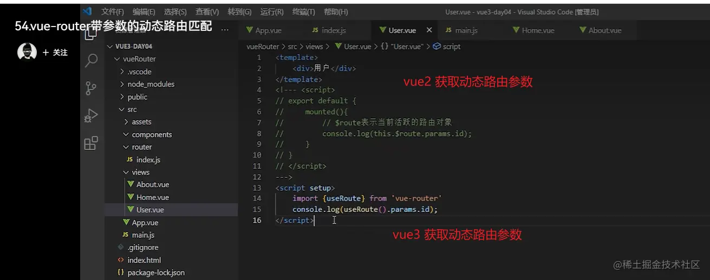710x280 pixels.
Task: Click JS icon on index.js tab
Action: [x=315, y=30]
